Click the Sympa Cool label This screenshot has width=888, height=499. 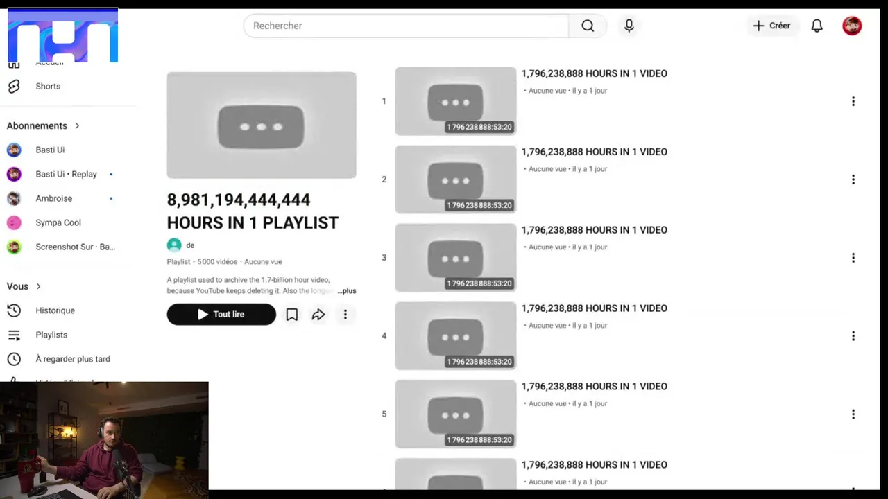click(x=58, y=222)
